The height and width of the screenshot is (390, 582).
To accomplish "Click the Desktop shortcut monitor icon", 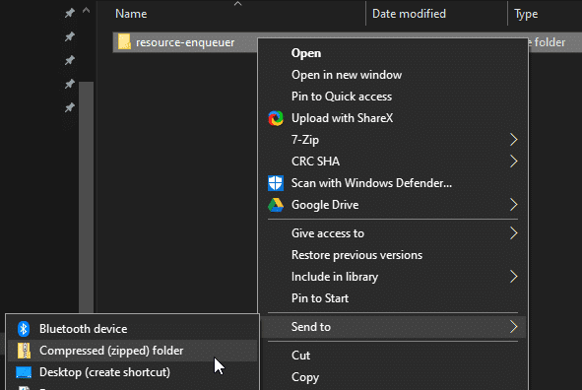I will (24, 372).
